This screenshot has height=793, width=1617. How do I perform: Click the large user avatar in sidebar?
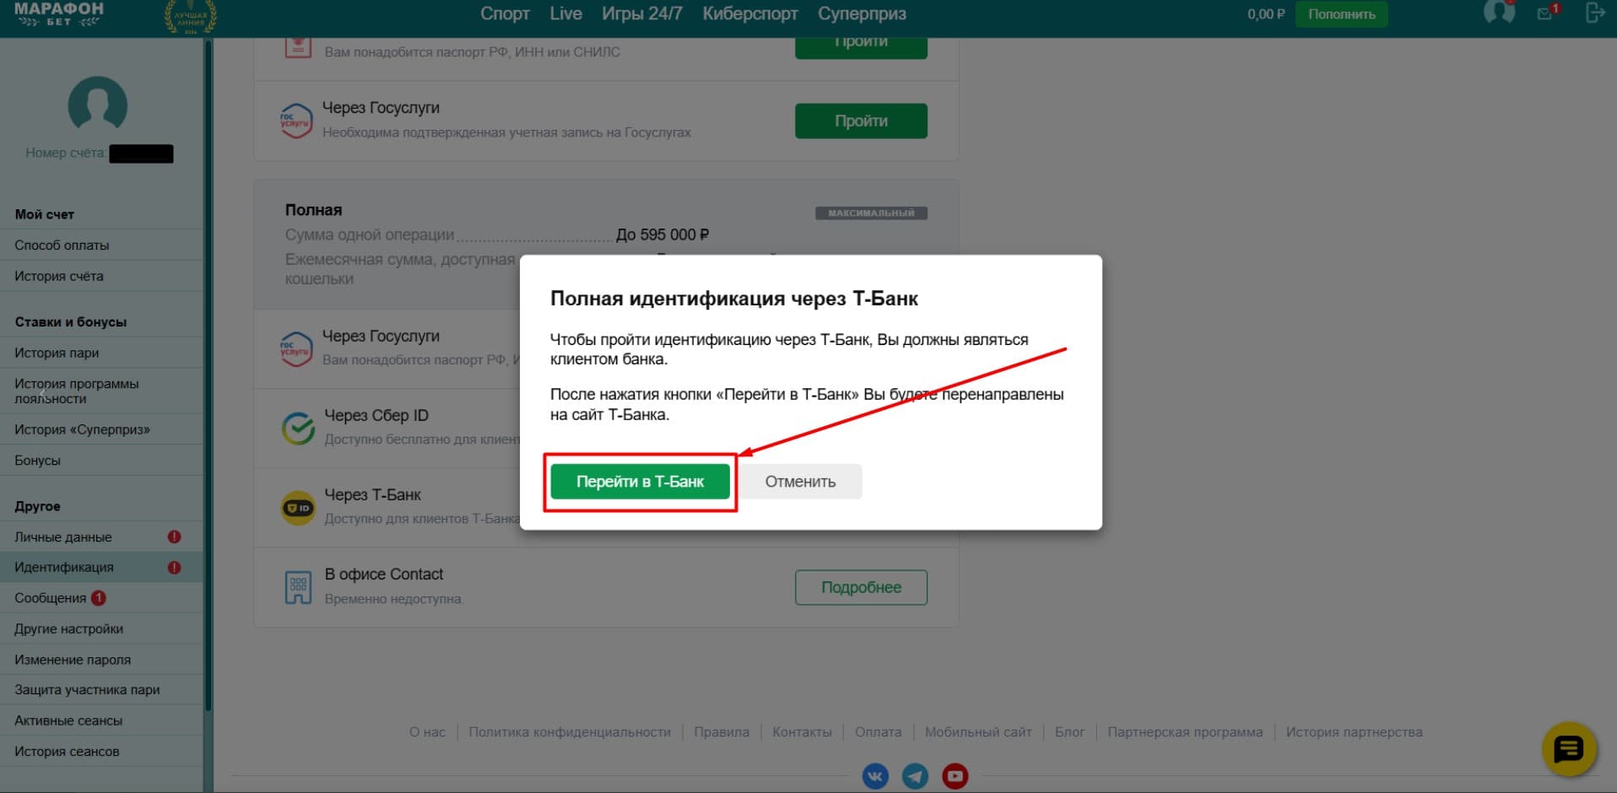click(98, 105)
